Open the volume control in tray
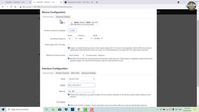This screenshot has height=112, width=199. (176, 110)
